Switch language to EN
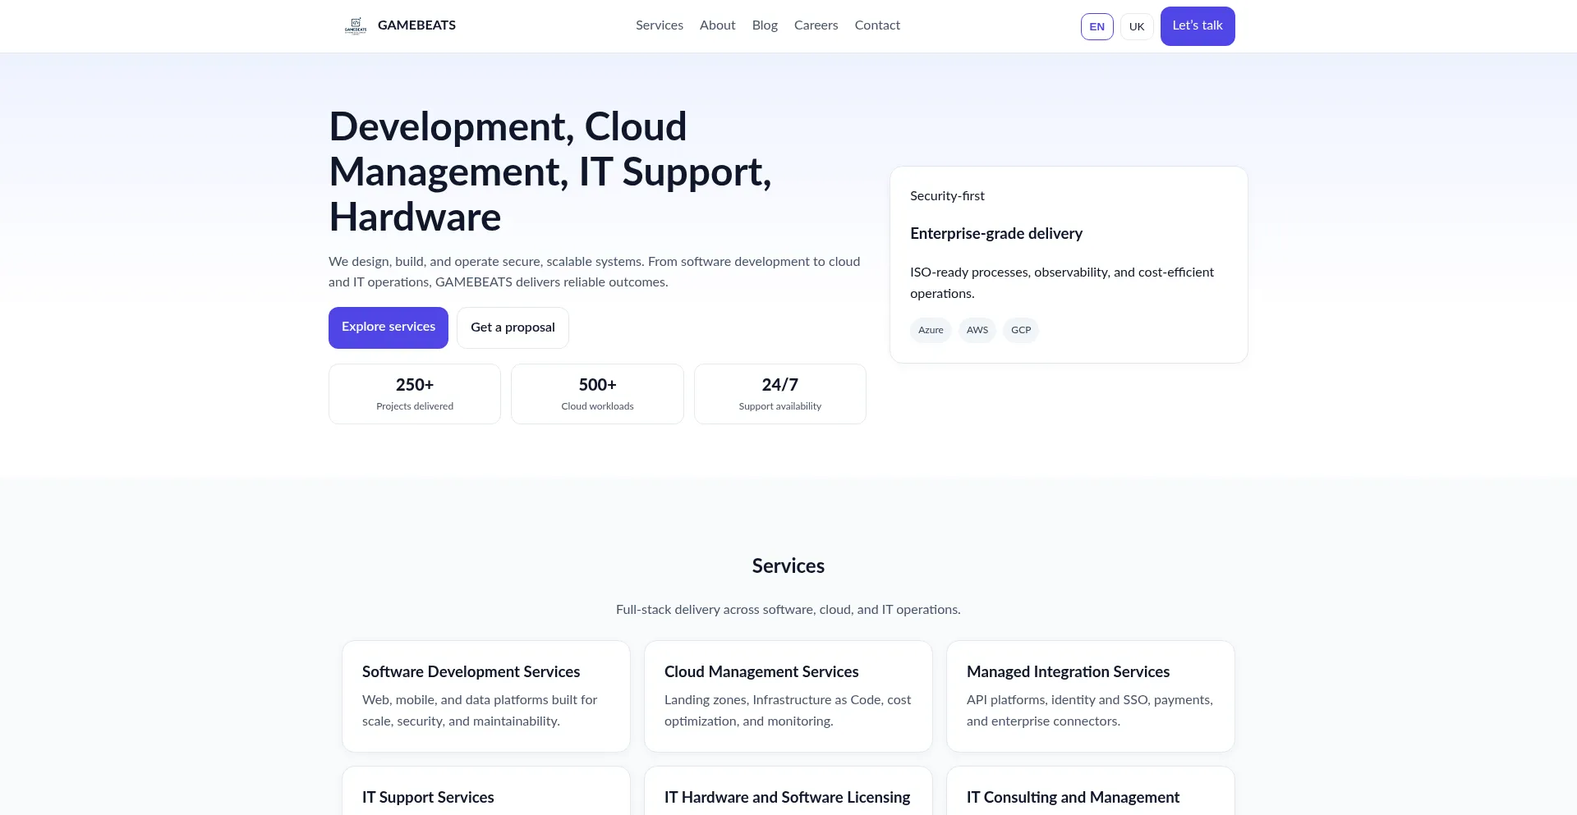The height and width of the screenshot is (815, 1577). pos(1097,26)
